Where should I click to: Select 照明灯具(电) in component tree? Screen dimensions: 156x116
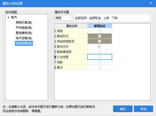[x=24, y=22]
